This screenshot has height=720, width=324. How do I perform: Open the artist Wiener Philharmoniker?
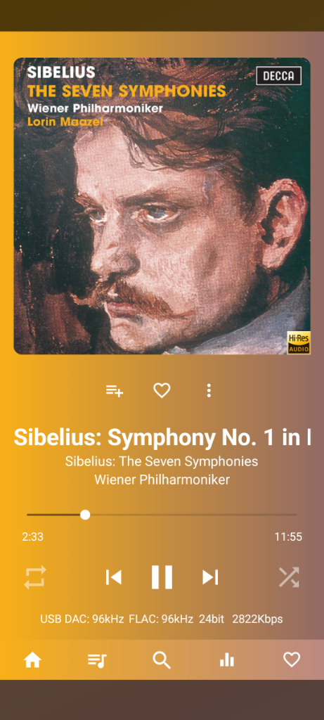162,480
